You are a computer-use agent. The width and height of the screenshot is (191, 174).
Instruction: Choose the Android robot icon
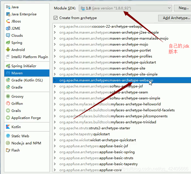(8, 50)
